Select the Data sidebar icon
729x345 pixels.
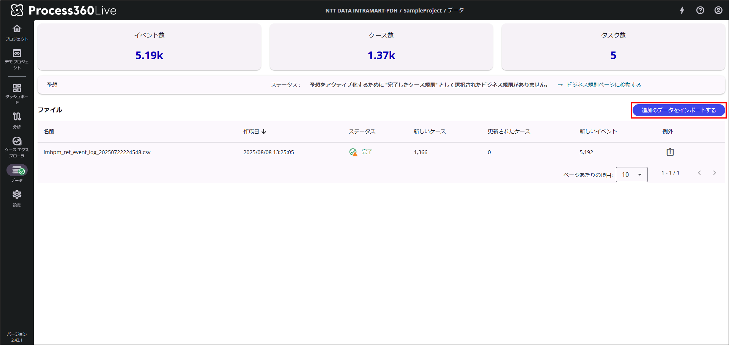pos(17,170)
